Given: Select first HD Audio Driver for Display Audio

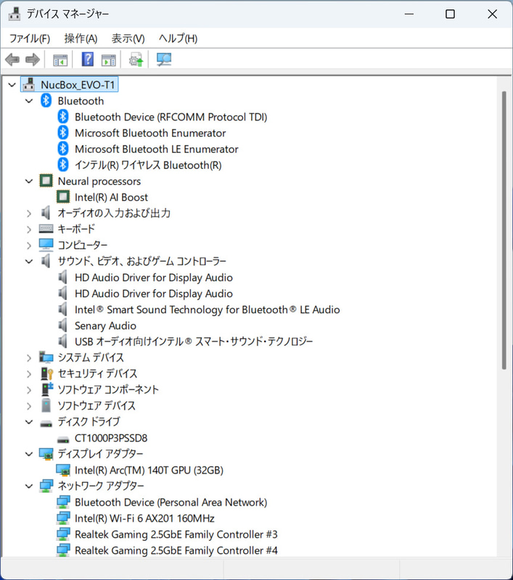Looking at the screenshot, I should coord(154,278).
